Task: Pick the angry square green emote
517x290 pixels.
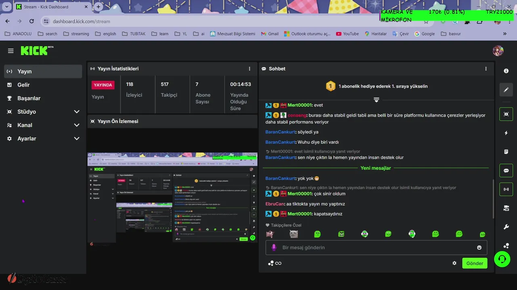Action: pos(341,234)
